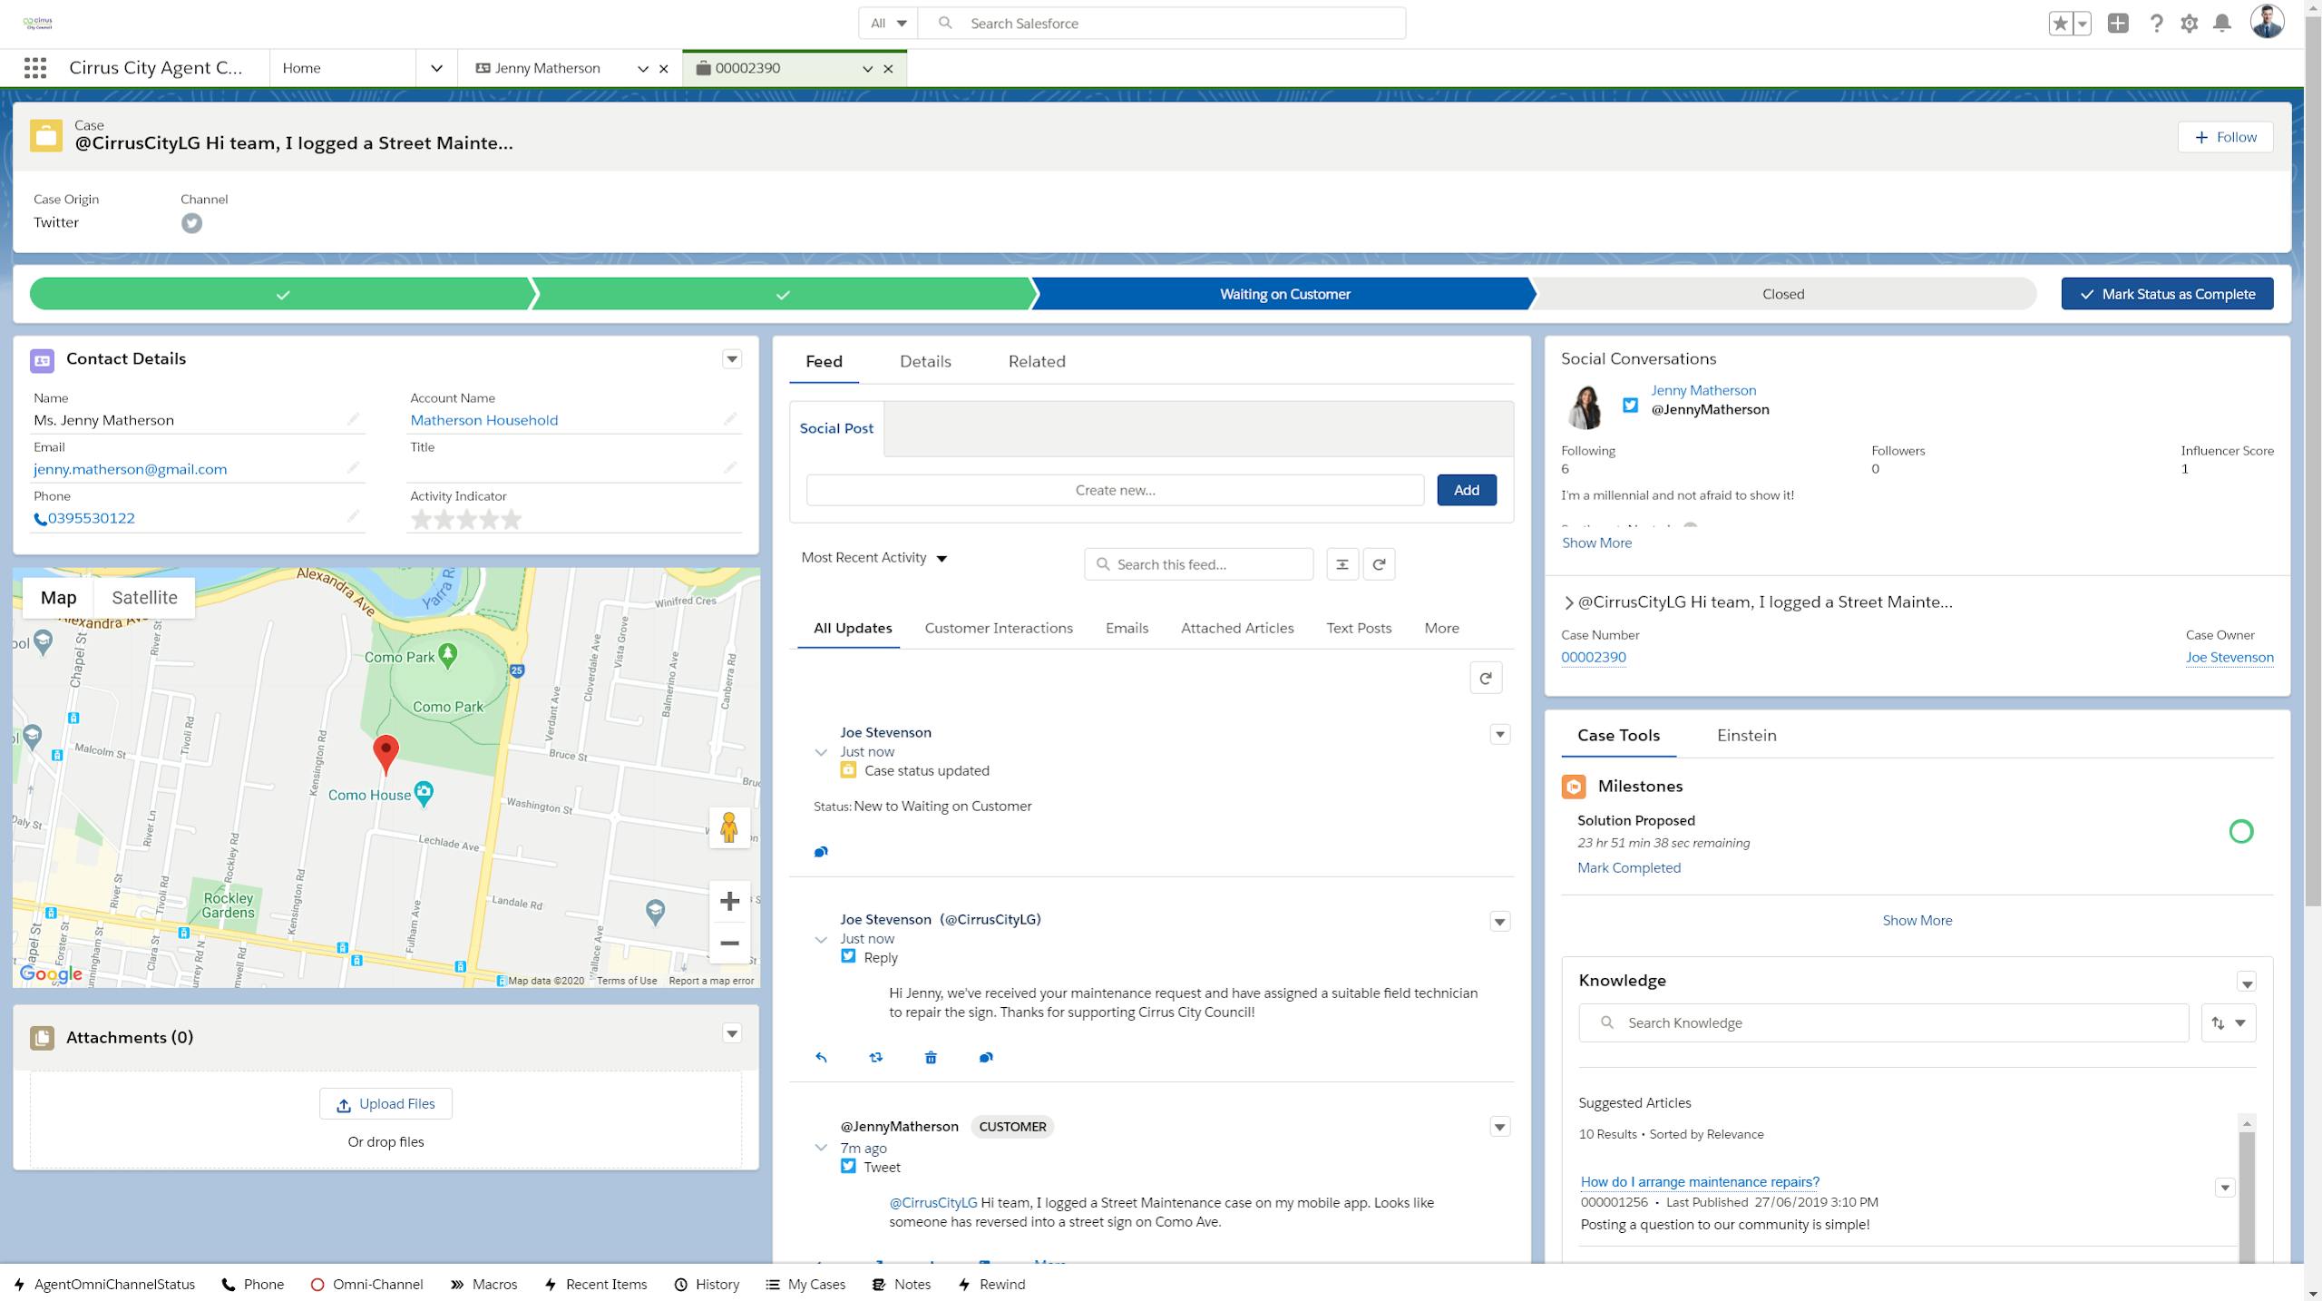Click map zoom in plus button
Viewport: 2322px width, 1301px height.
pyautogui.click(x=729, y=901)
